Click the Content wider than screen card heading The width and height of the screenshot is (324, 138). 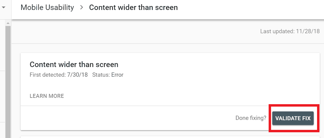pos(74,64)
